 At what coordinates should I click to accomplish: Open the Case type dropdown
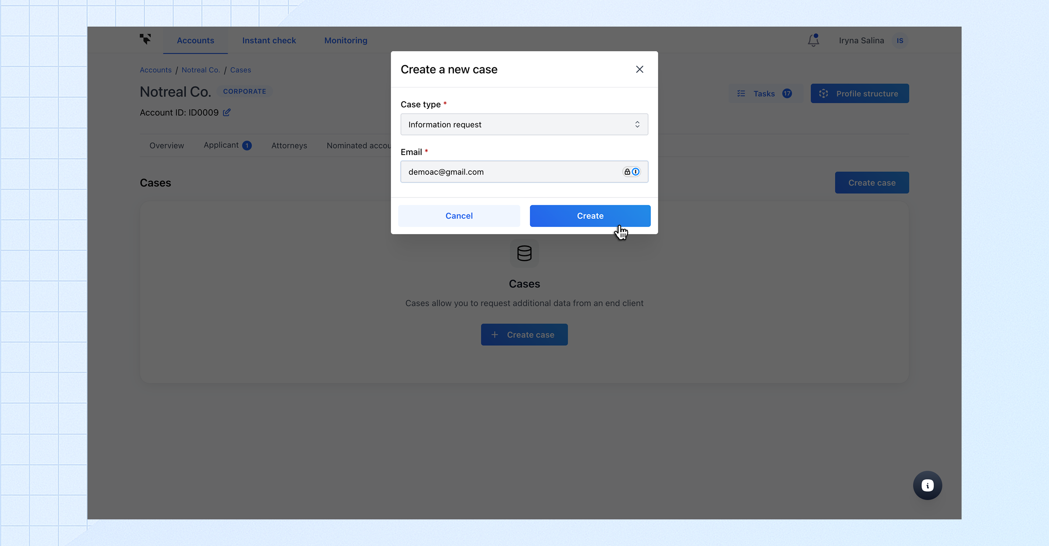pyautogui.click(x=524, y=125)
